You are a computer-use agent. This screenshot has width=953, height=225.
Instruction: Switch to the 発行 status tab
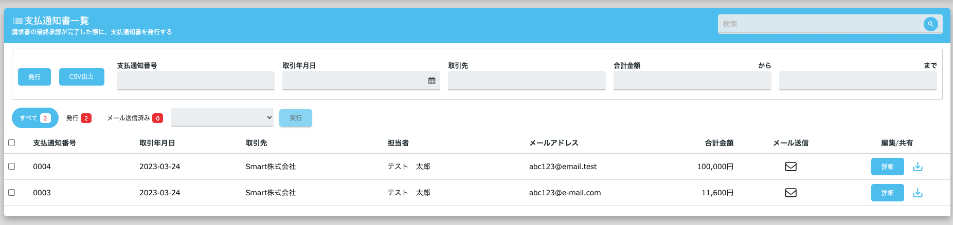click(x=78, y=118)
